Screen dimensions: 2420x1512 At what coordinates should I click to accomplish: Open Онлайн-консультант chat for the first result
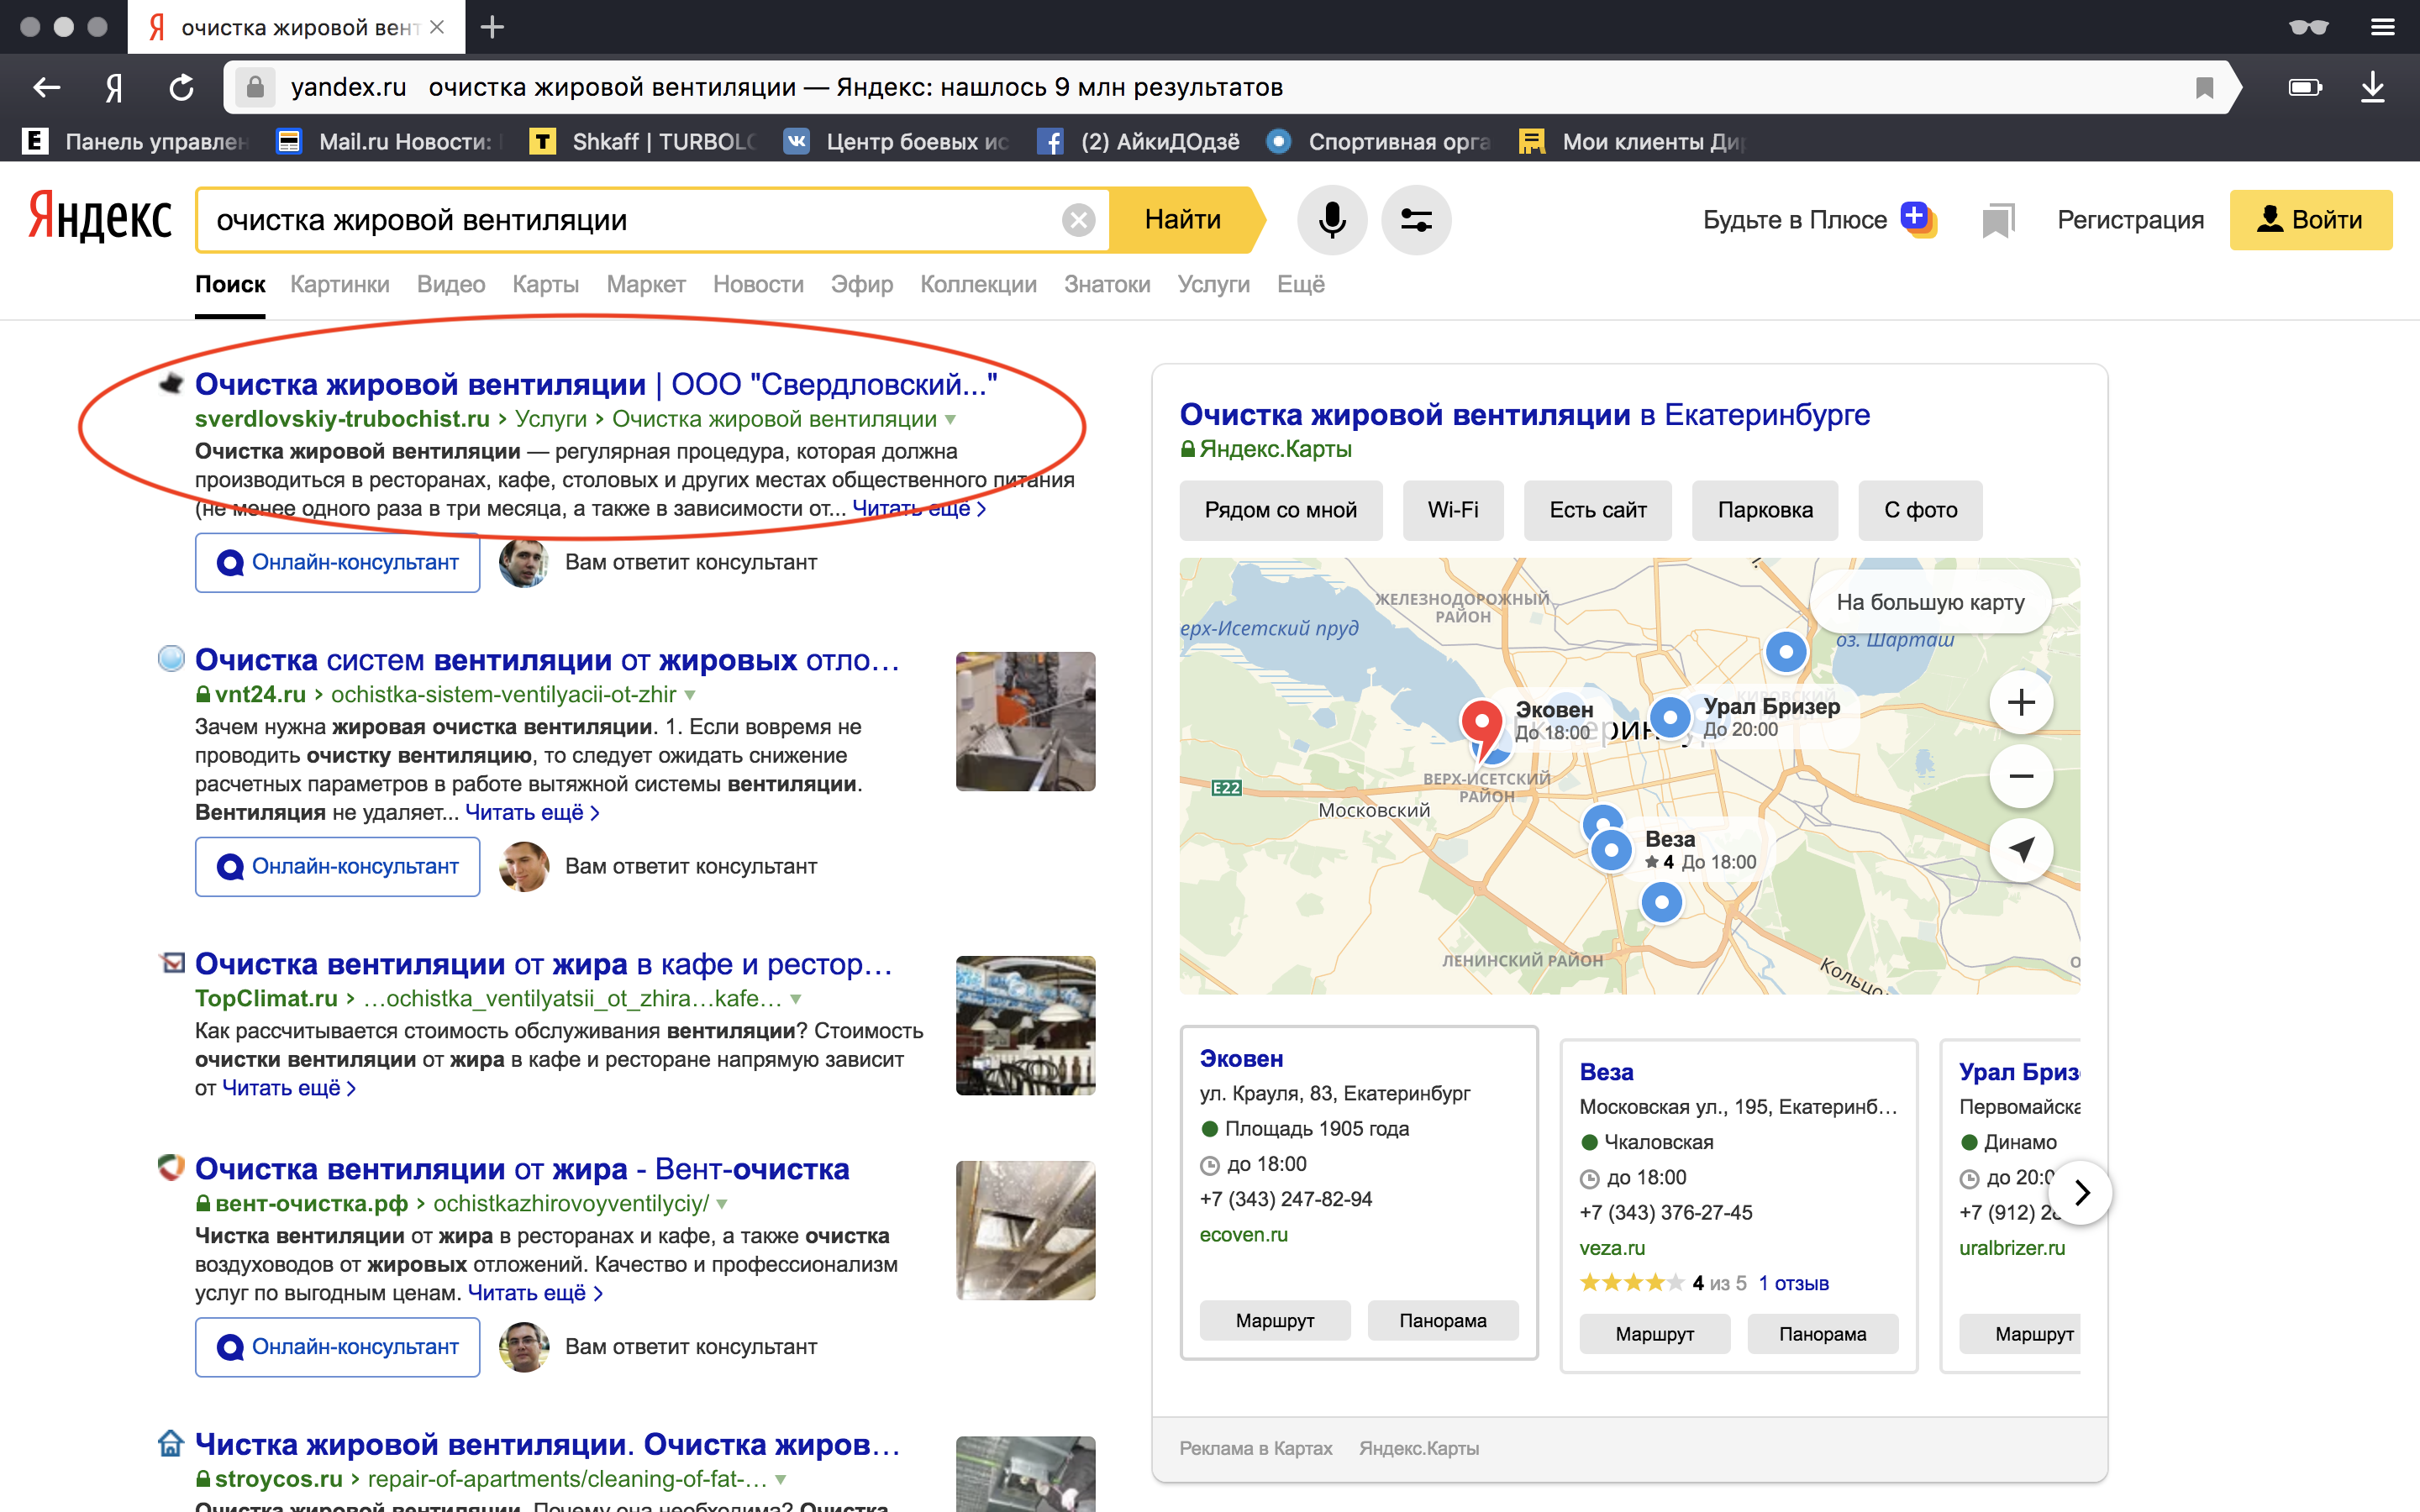[337, 562]
